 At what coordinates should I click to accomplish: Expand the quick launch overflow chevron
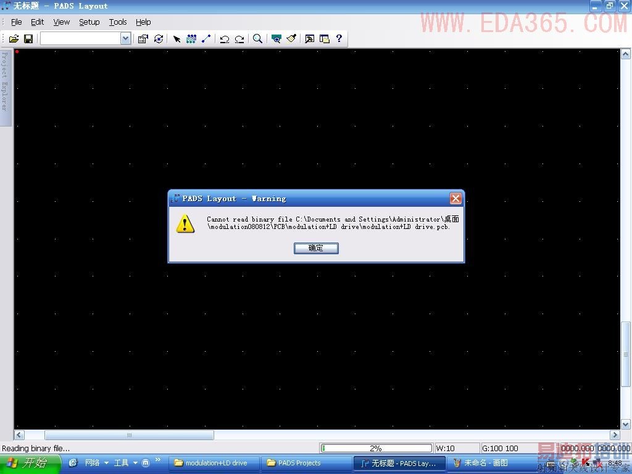tap(158, 460)
